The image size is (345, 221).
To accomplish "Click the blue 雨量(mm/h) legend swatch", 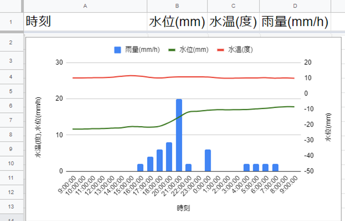I will (118, 50).
